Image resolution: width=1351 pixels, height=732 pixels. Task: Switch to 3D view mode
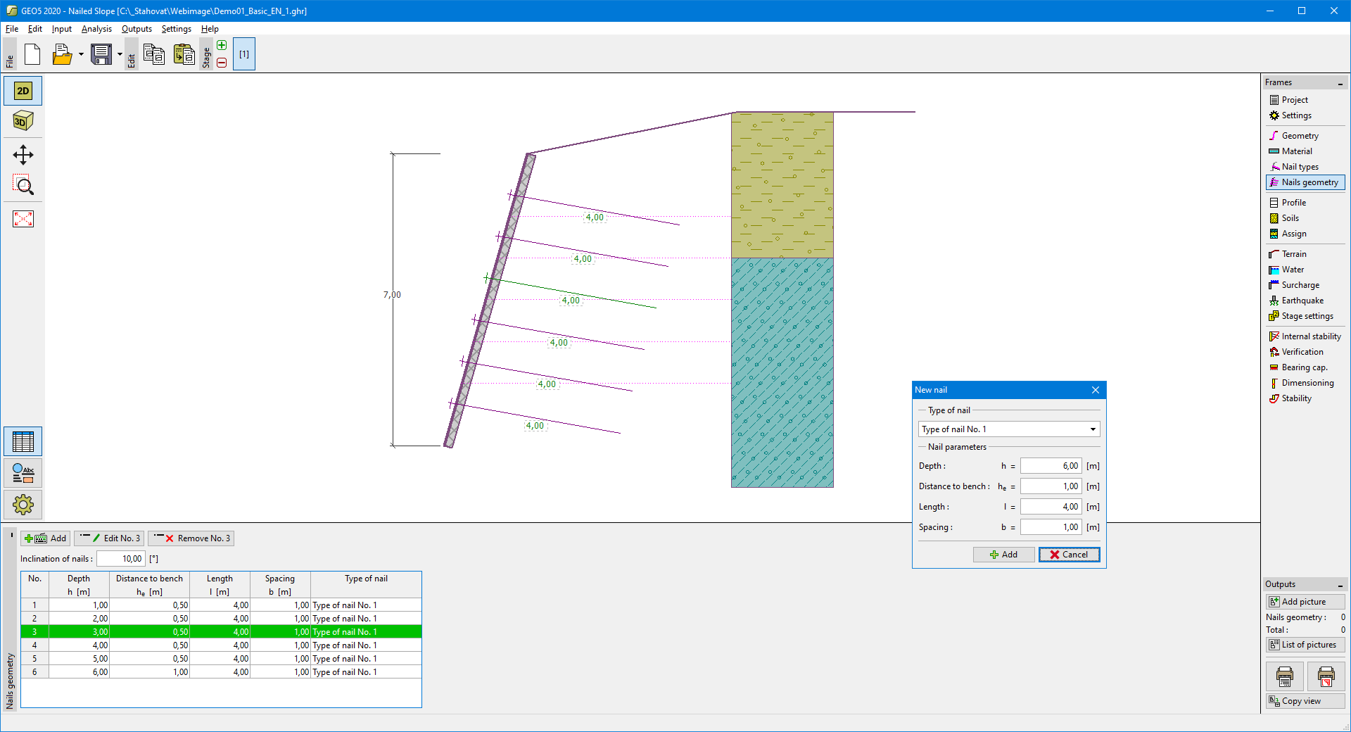pyautogui.click(x=23, y=121)
